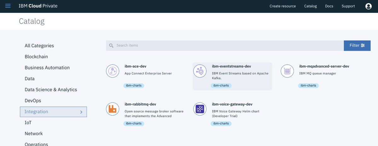
Task: Click the magnifier icon in search bar
Action: tap(111, 46)
